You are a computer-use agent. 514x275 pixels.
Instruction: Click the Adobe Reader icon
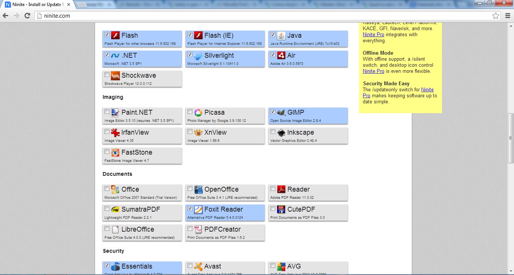tap(281, 189)
